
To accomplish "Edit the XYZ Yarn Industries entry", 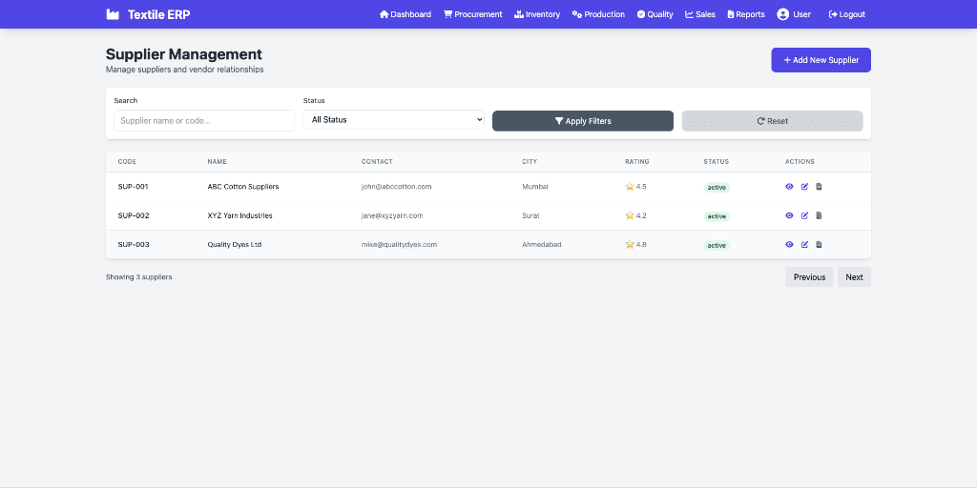I will click(804, 215).
